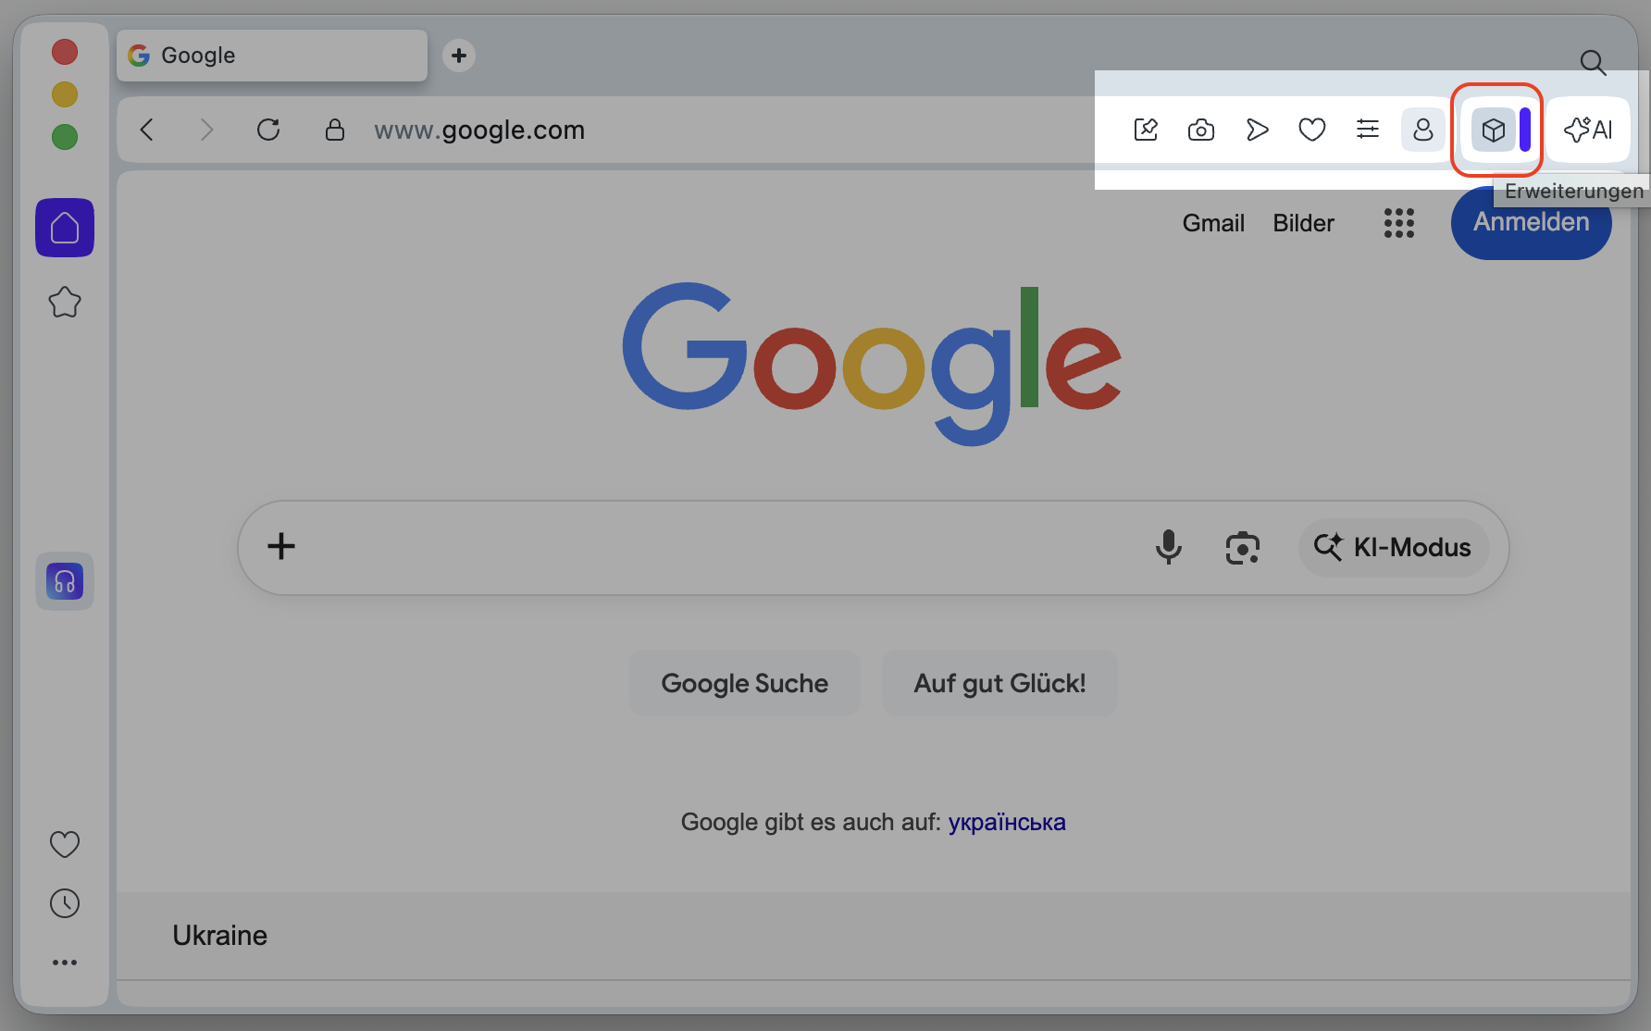Select the Google tab
This screenshot has height=1031, width=1651.
(x=272, y=56)
